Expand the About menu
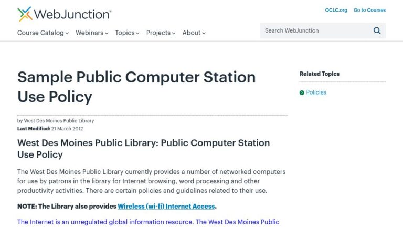 [x=194, y=33]
